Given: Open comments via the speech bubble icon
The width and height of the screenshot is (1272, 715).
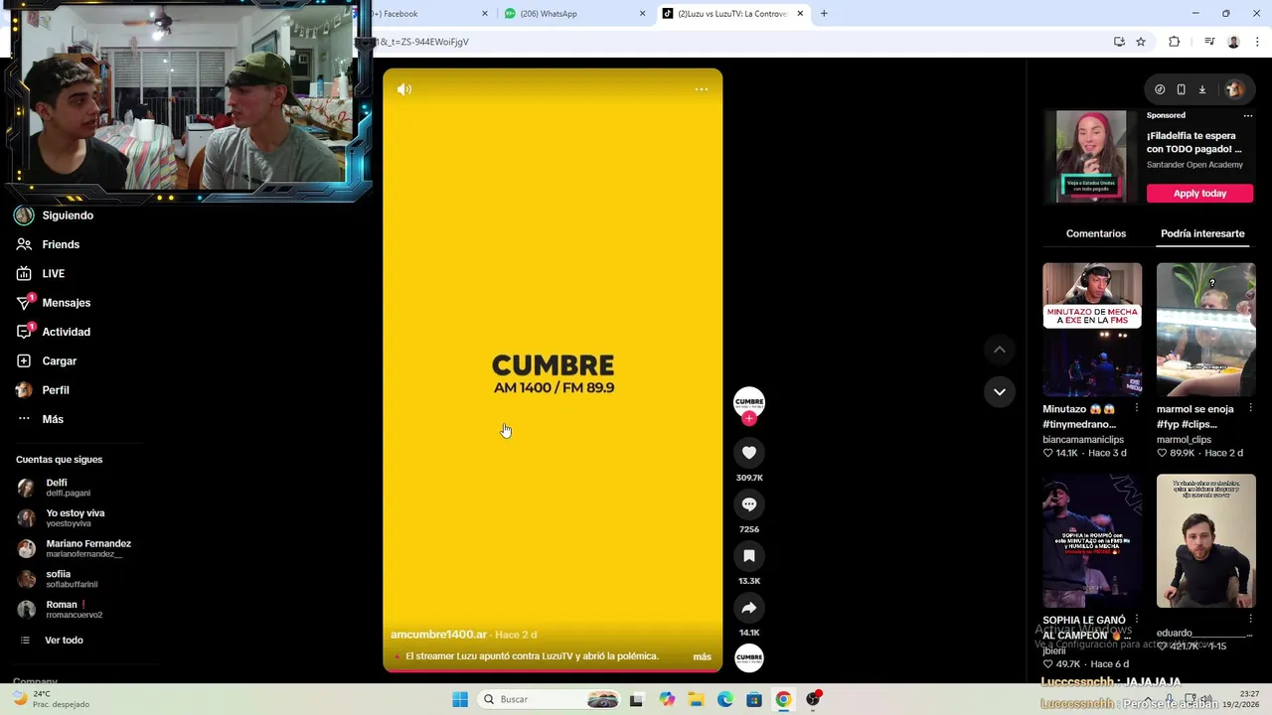Looking at the screenshot, I should (x=749, y=504).
